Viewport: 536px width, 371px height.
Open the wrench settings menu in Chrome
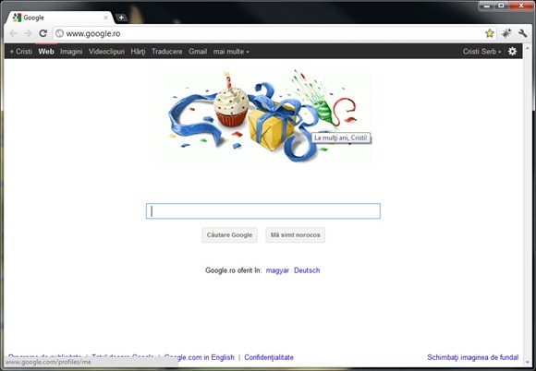tap(522, 33)
